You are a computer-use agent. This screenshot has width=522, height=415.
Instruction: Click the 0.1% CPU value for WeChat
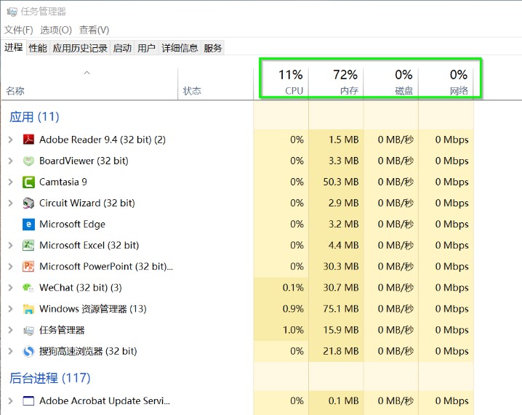pyautogui.click(x=293, y=288)
